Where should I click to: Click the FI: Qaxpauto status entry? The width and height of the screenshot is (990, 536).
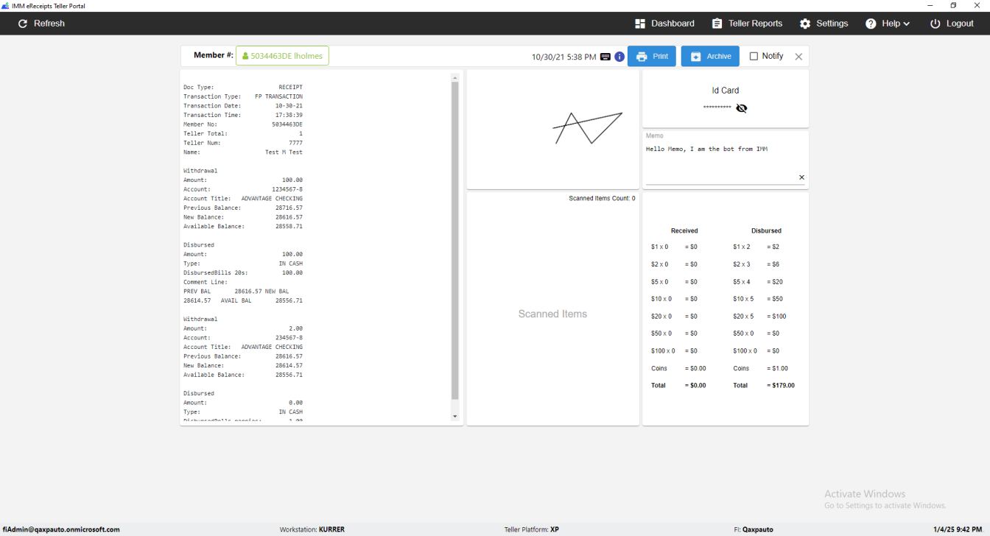754,529
